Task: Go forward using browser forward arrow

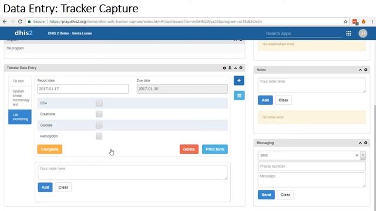Action: 12,22
